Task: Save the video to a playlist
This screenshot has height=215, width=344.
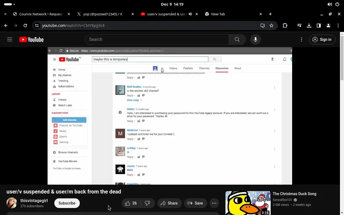Action: coord(195,203)
